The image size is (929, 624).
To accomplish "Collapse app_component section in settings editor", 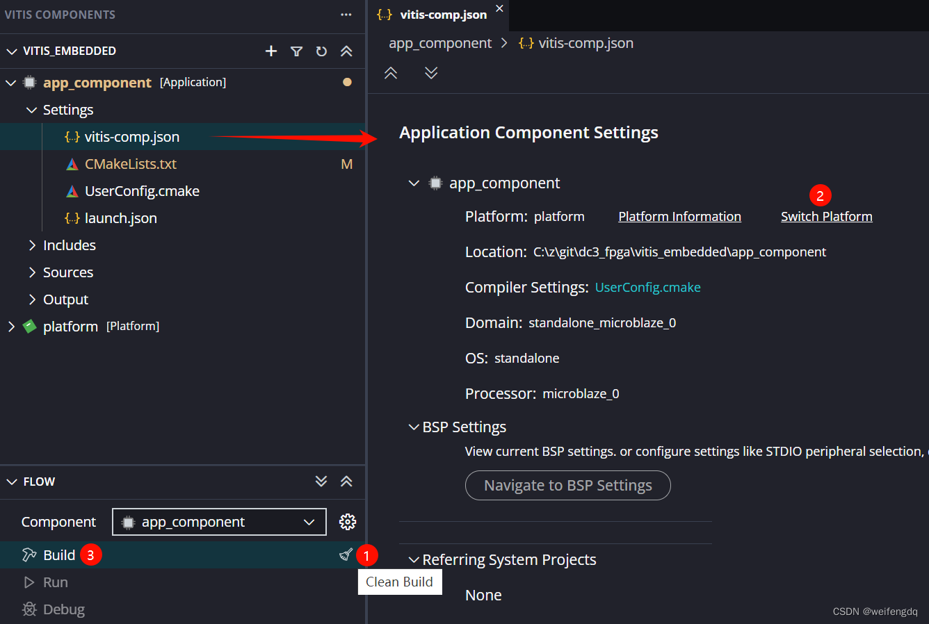I will [x=414, y=183].
